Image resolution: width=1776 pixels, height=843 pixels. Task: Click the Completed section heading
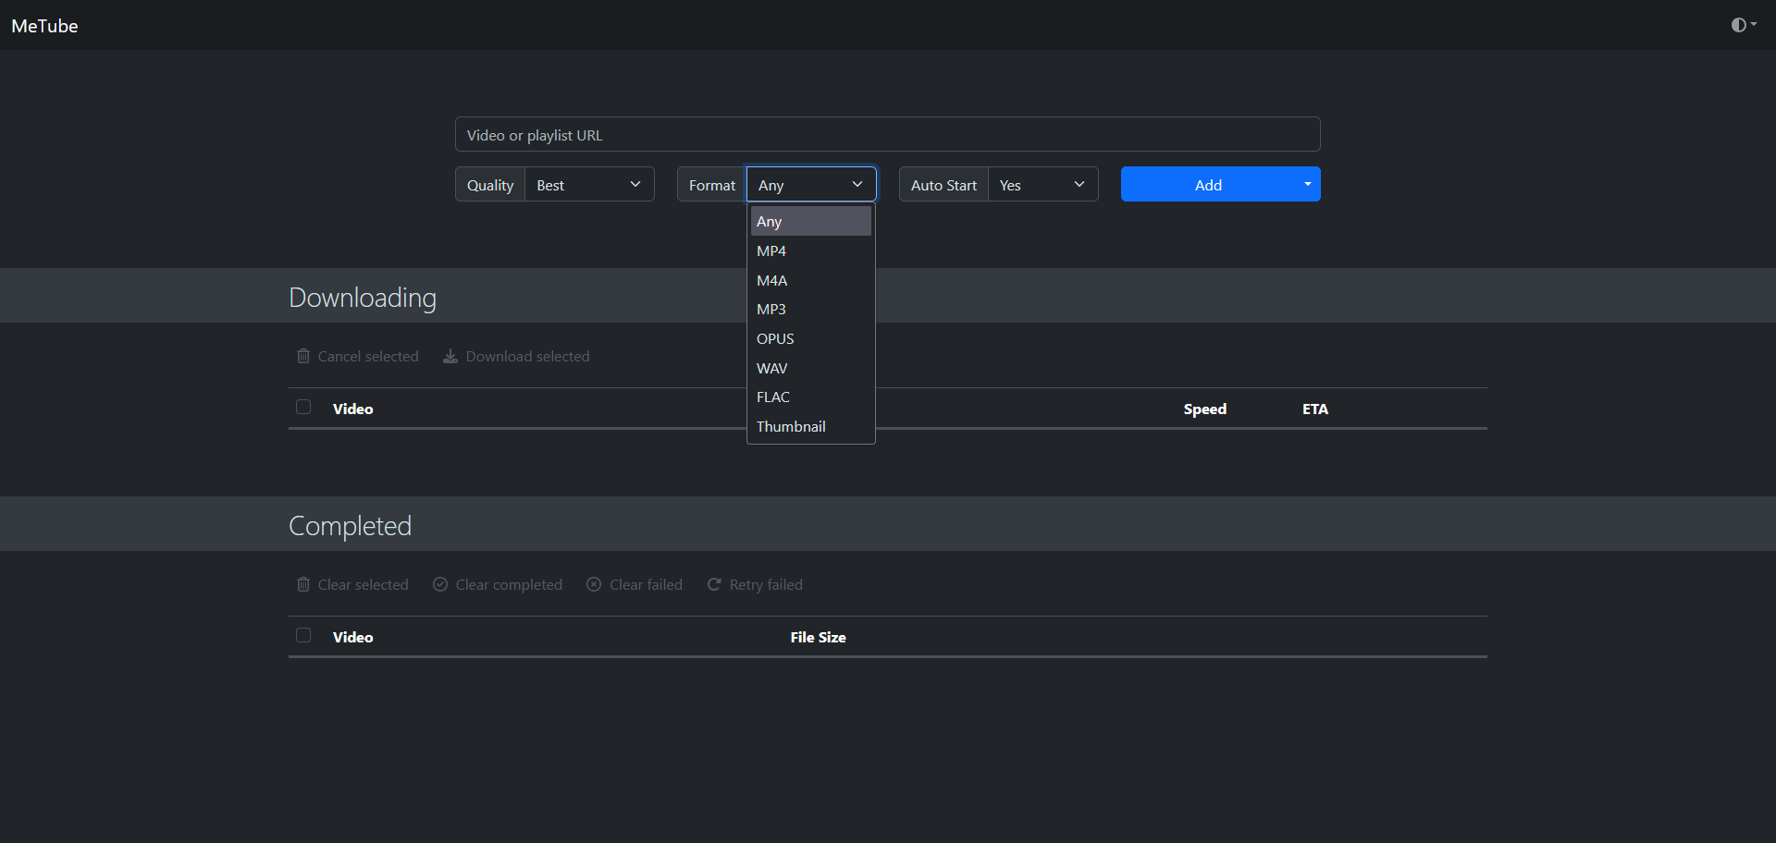tap(350, 525)
